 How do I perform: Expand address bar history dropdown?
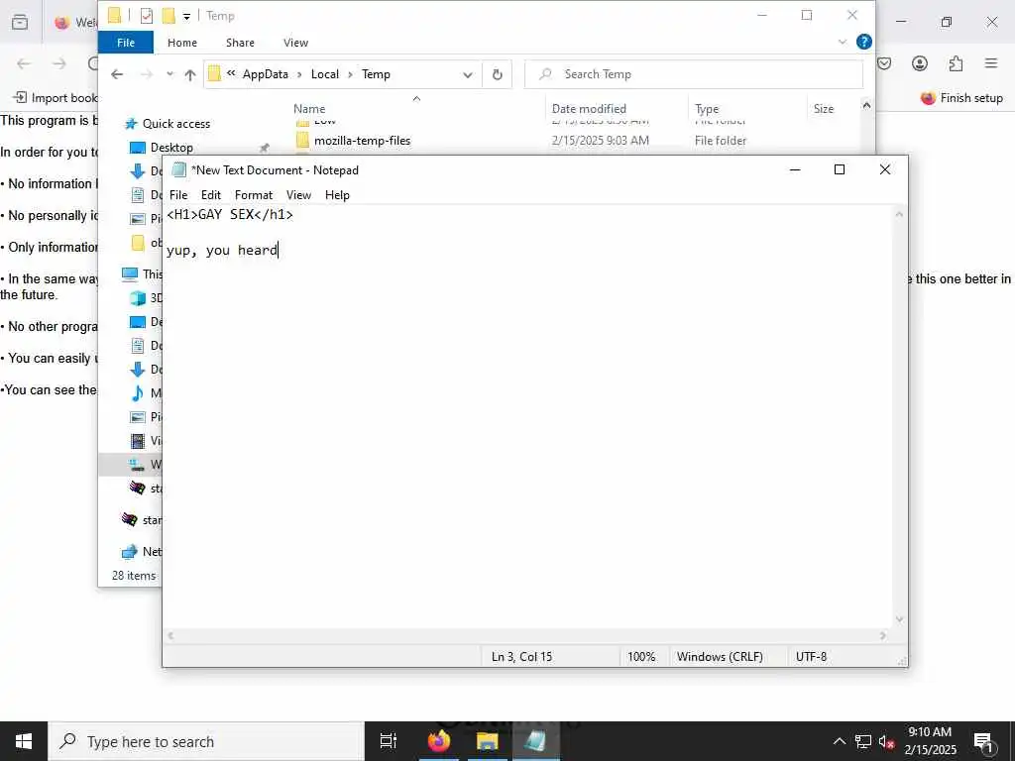468,74
